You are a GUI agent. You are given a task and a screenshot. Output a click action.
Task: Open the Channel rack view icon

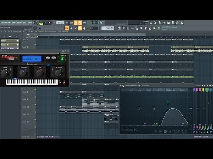(x=128, y=28)
